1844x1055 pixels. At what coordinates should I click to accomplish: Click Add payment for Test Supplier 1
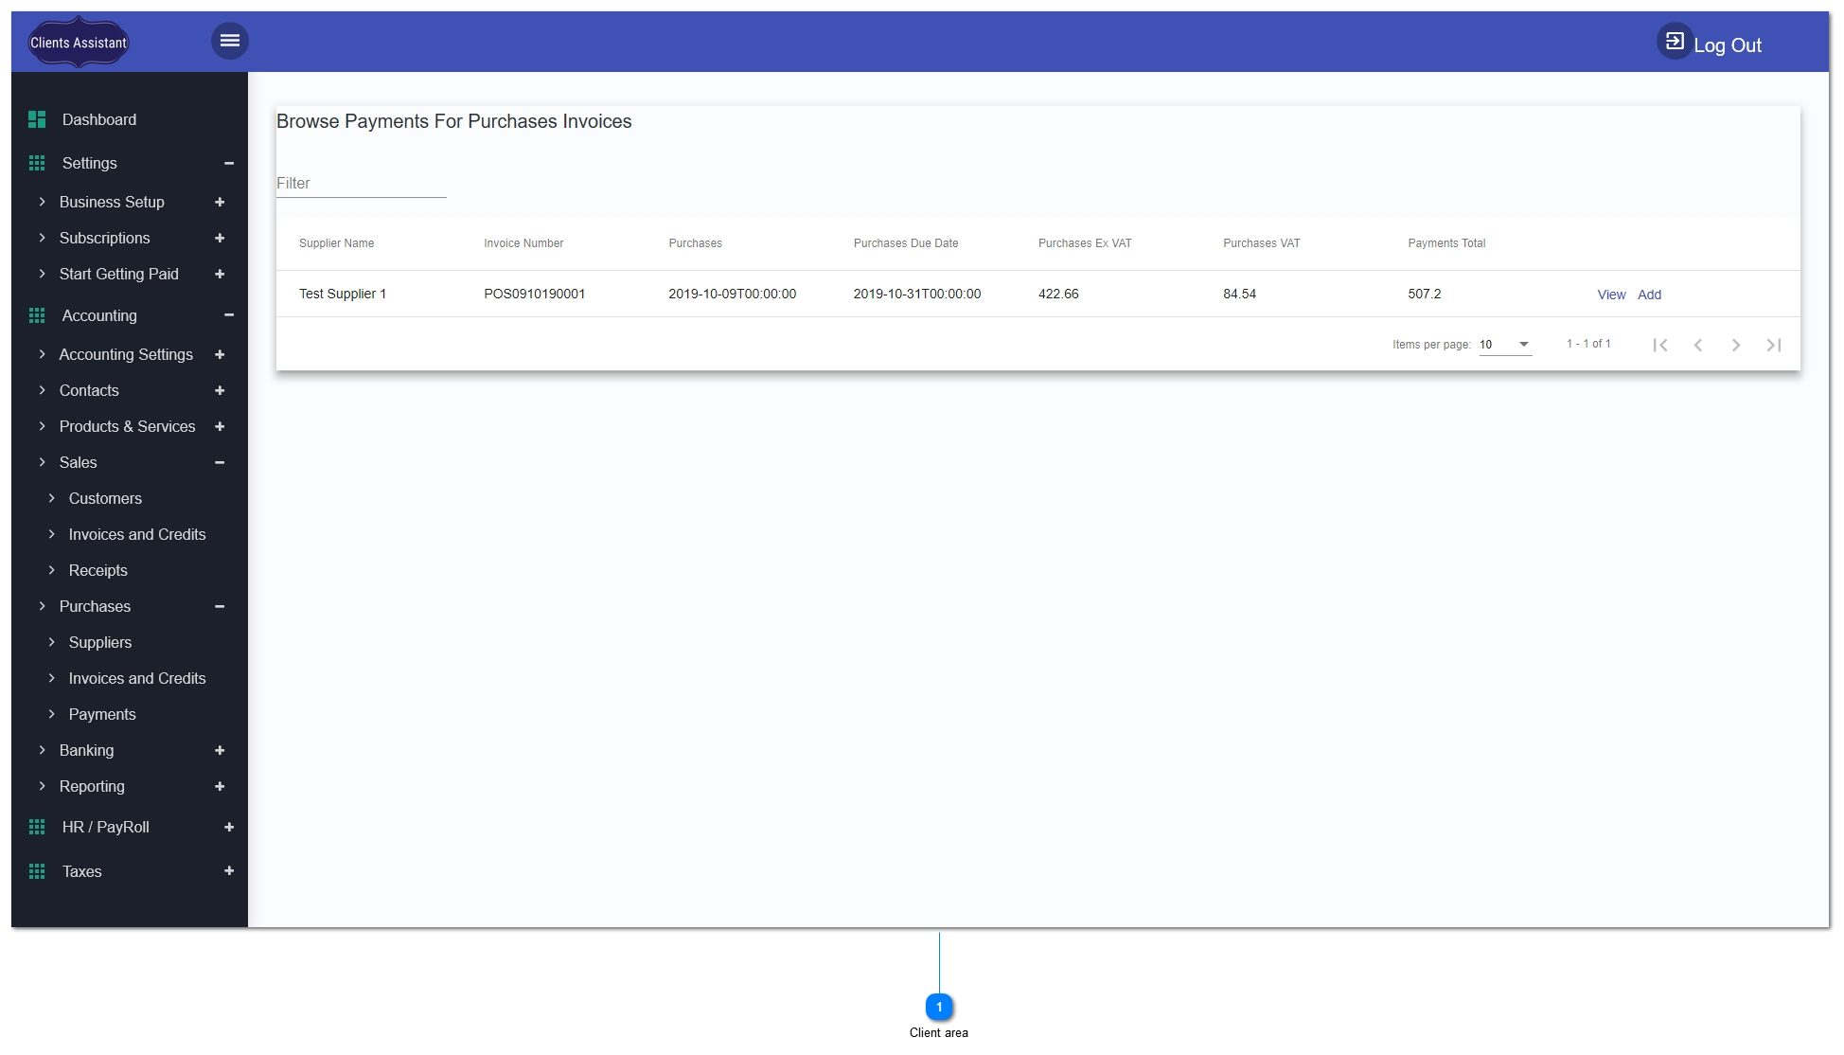1649,294
